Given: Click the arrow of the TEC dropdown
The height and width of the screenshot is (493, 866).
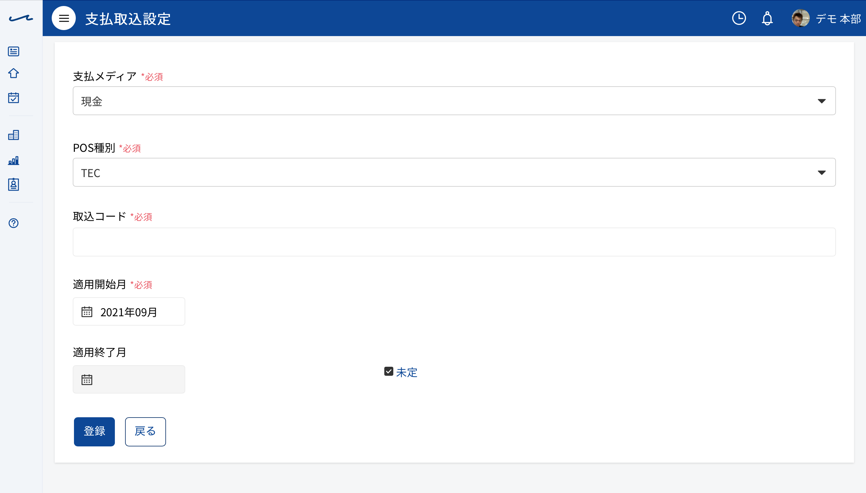Looking at the screenshot, I should [x=821, y=173].
